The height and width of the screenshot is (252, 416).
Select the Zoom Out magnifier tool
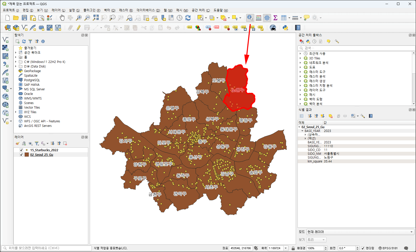tap(87, 18)
